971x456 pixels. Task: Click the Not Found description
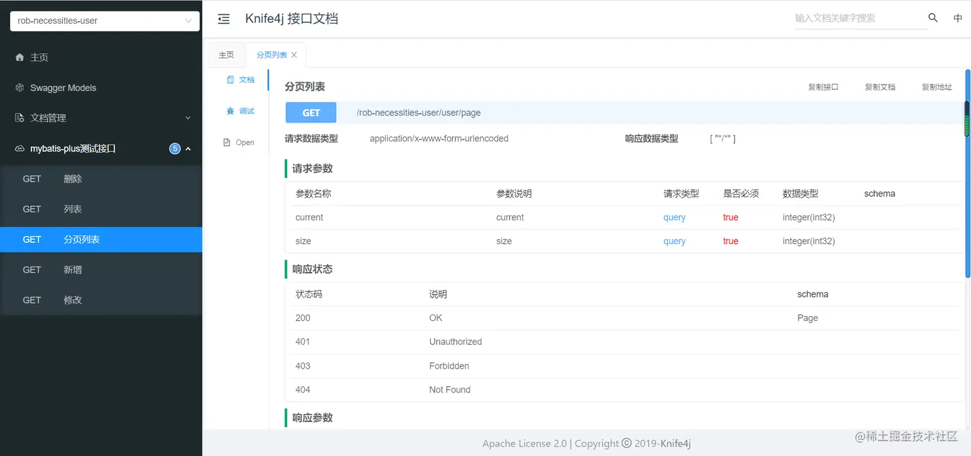pos(450,389)
